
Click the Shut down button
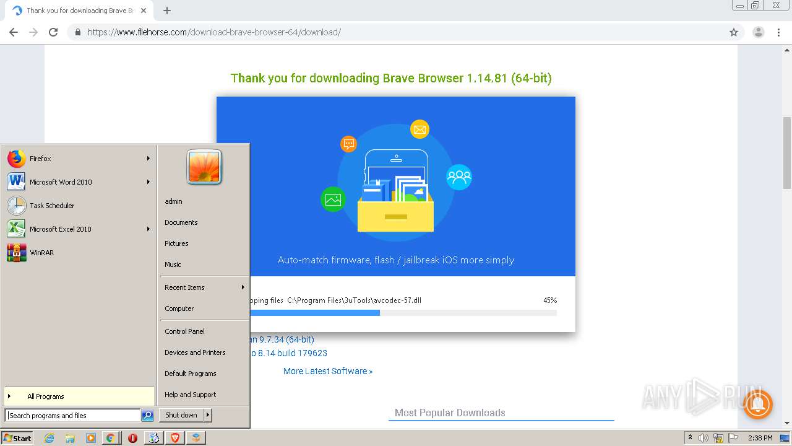point(181,415)
